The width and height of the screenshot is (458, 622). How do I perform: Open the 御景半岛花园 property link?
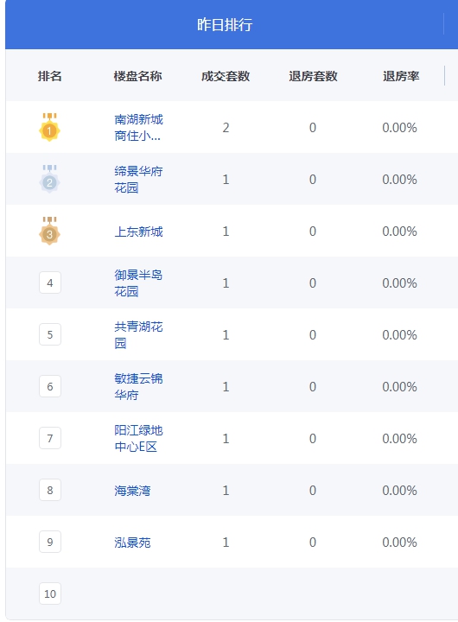point(138,283)
